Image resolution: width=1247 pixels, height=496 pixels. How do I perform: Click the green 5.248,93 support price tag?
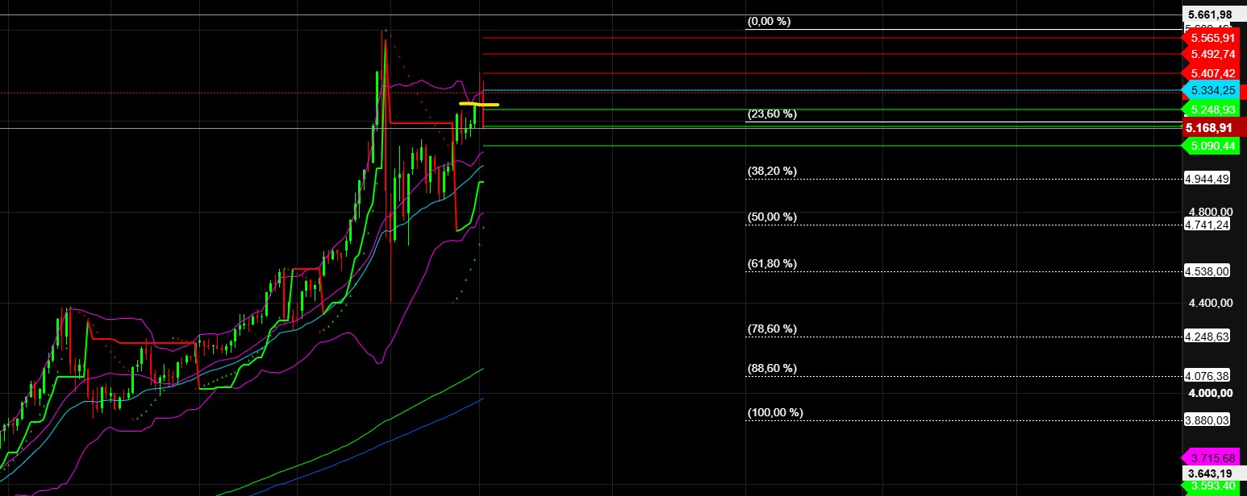point(1212,110)
